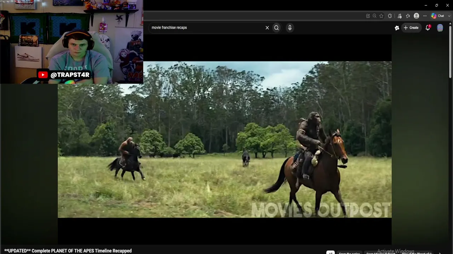Click the search field containing 'movie franchise recaps'
This screenshot has height=254, width=453.
tap(207, 28)
